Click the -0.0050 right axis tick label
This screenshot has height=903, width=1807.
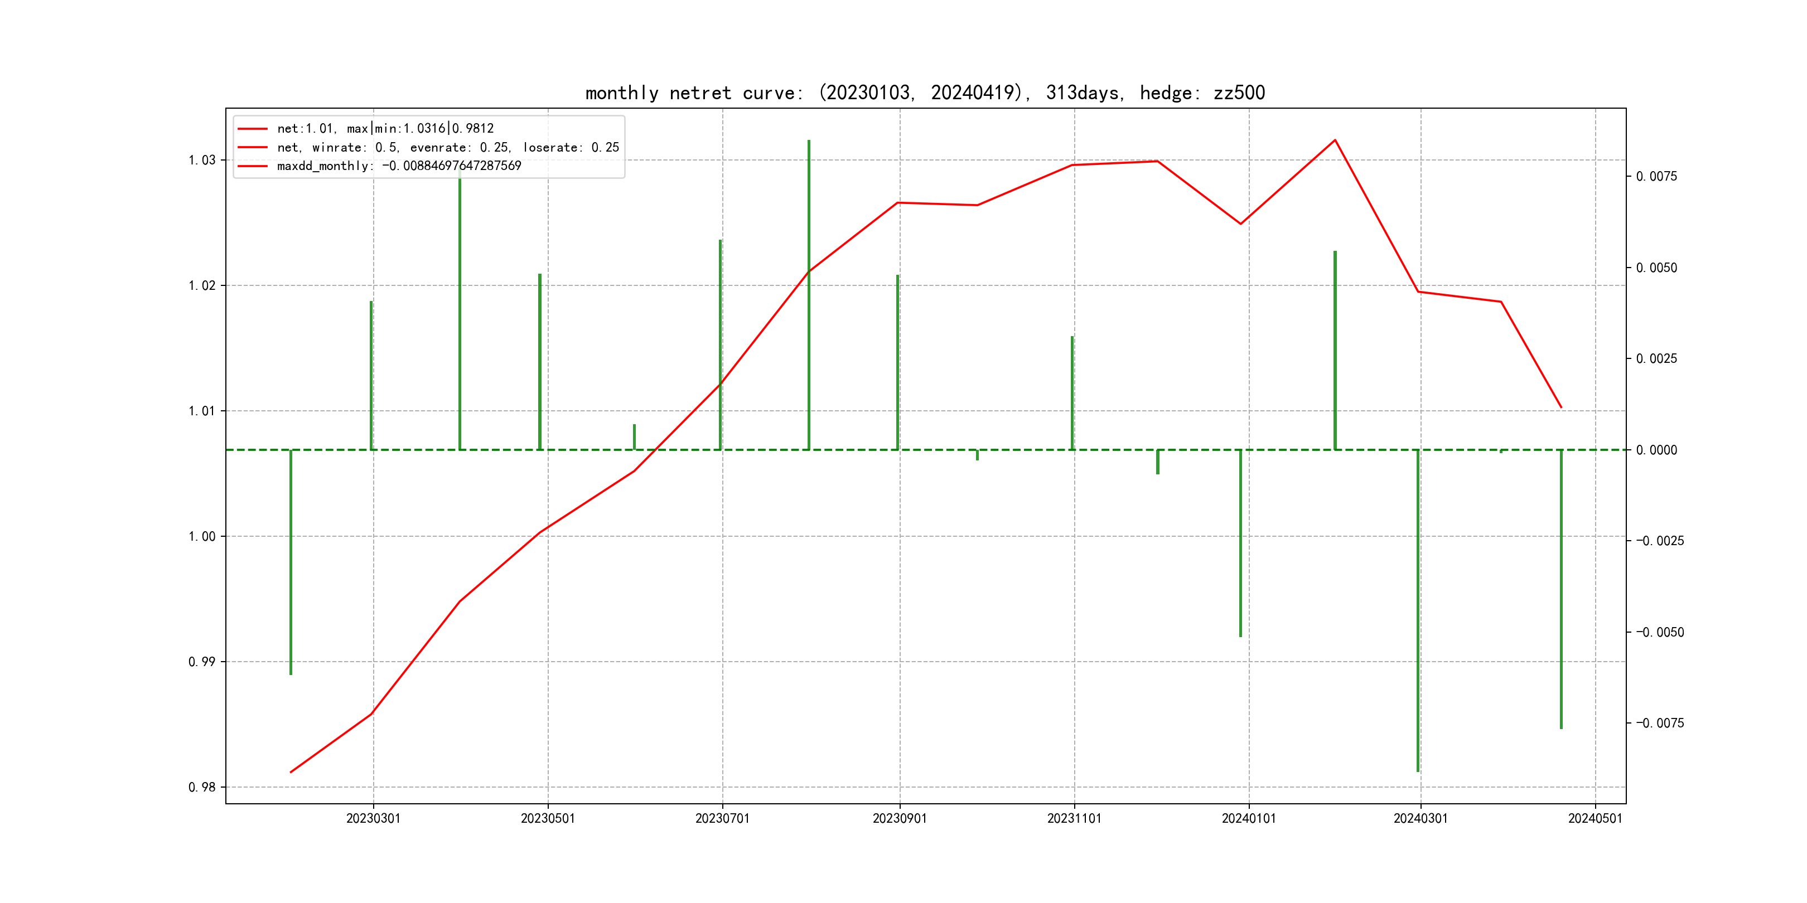tap(1659, 633)
